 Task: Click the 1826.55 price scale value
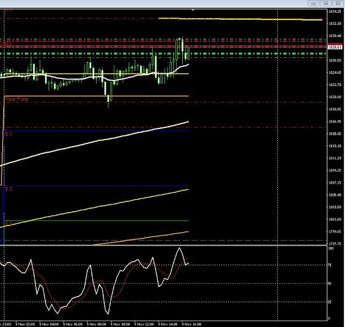pos(335,60)
